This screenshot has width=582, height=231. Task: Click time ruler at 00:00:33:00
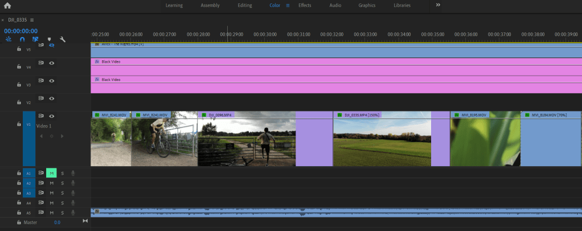coord(366,35)
